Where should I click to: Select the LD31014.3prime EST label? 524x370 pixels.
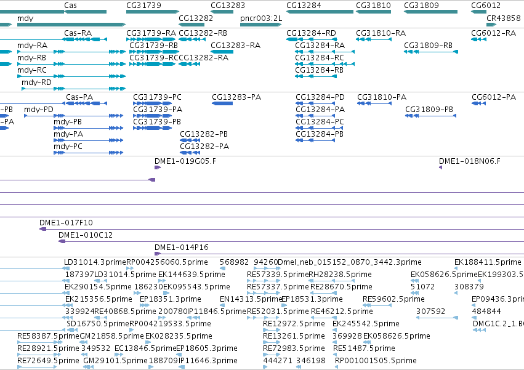(95, 262)
